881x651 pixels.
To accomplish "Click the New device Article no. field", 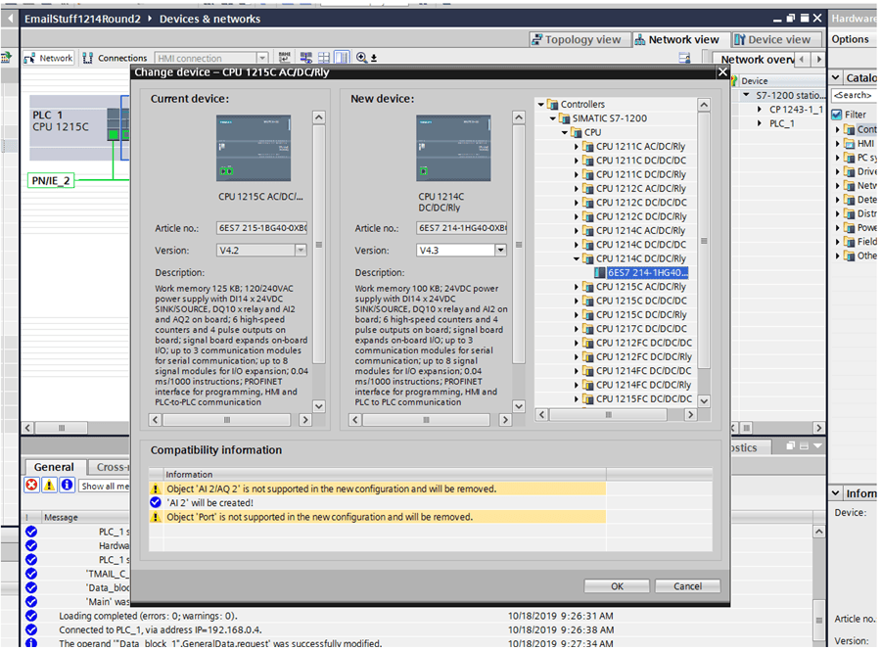I will tap(462, 228).
